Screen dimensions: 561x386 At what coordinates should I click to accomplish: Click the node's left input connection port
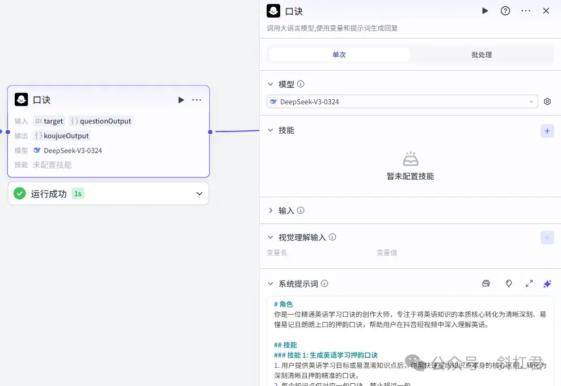(x=8, y=132)
